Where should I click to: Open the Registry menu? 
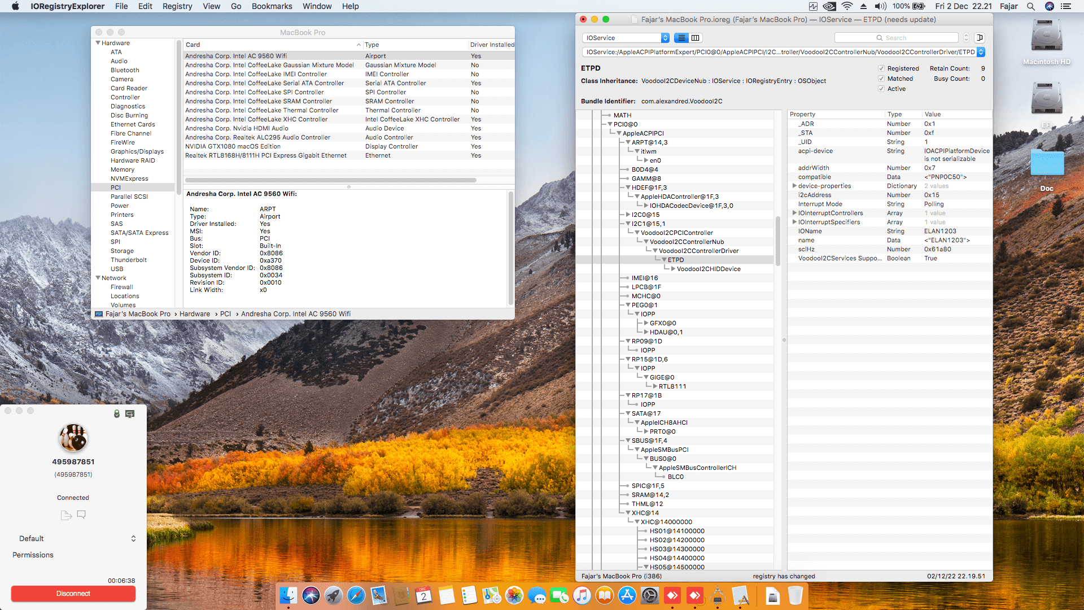(177, 6)
